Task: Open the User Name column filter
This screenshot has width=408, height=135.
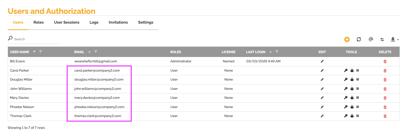Action: tap(40, 52)
